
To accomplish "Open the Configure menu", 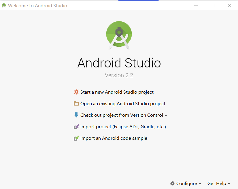I will click(186, 184).
